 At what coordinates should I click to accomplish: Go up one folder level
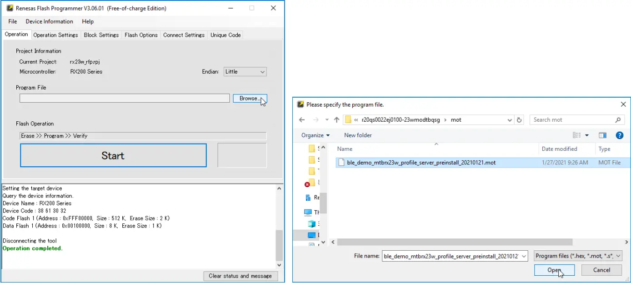(x=336, y=119)
